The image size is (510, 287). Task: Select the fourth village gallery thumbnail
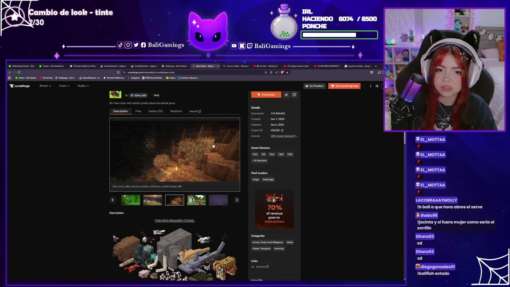click(x=196, y=200)
